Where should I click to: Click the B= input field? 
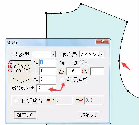click(48, 71)
